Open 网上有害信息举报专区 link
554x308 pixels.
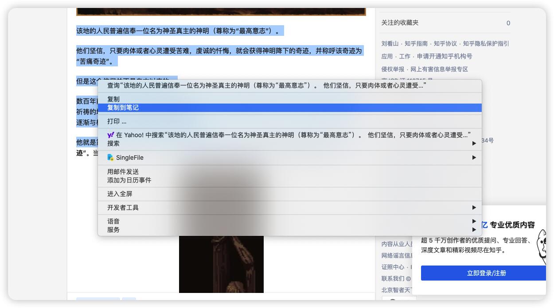coord(439,69)
